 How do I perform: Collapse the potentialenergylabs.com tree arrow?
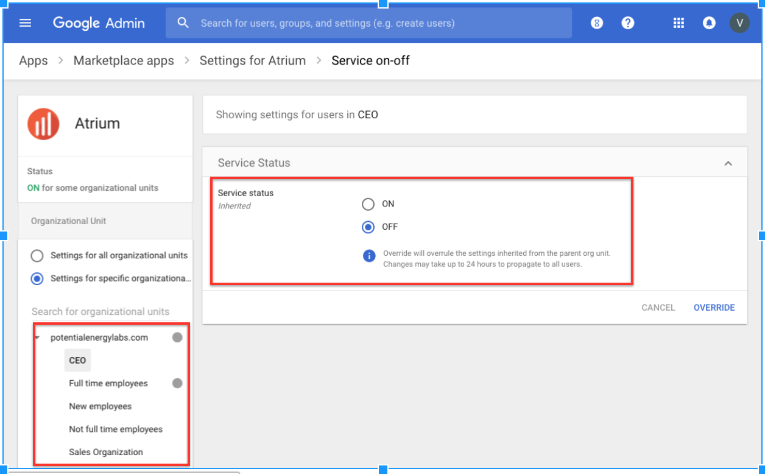coord(37,338)
